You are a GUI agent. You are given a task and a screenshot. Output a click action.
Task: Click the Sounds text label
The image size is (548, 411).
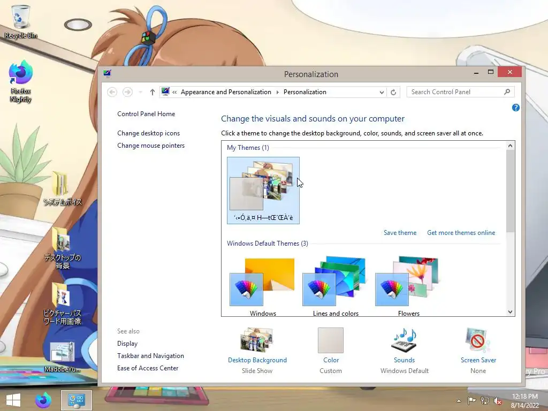click(x=405, y=360)
